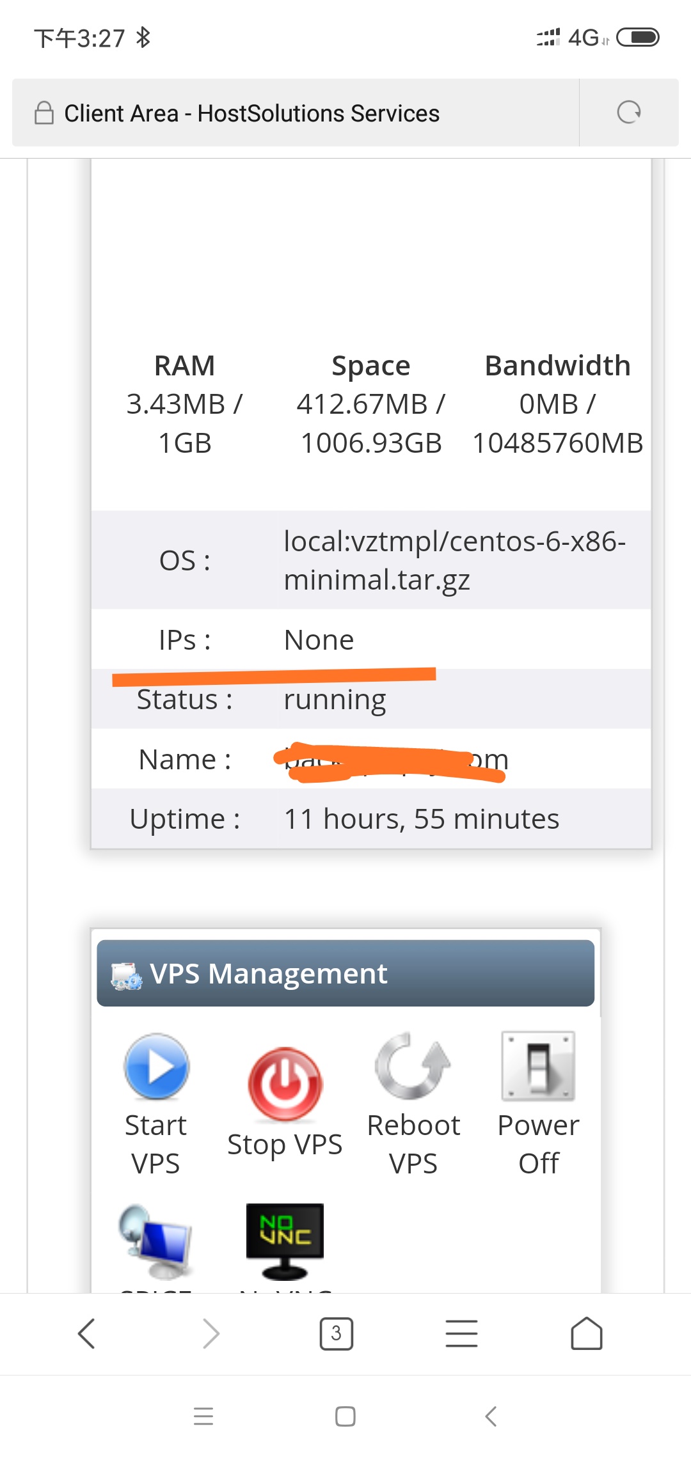Tap the Android recent apps button
691x1458 pixels.
[x=203, y=1416]
